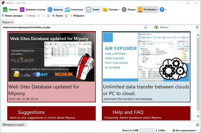Open the Help and FAQ tile
Image resolution: width=201 pixels, height=133 pixels.
[x=146, y=113]
